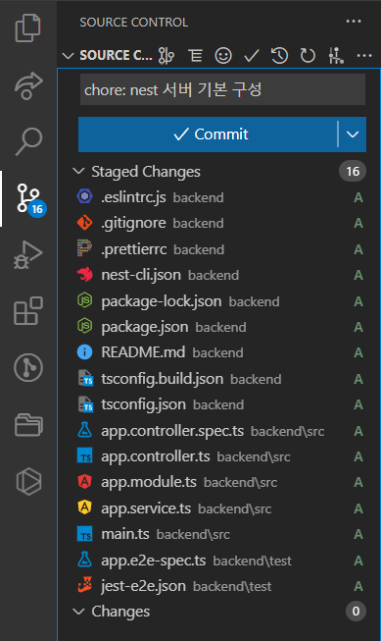This screenshot has width=381, height=641.
Task: Open the SOURCE CONTROL panel more actions menu
Action: coord(354,22)
